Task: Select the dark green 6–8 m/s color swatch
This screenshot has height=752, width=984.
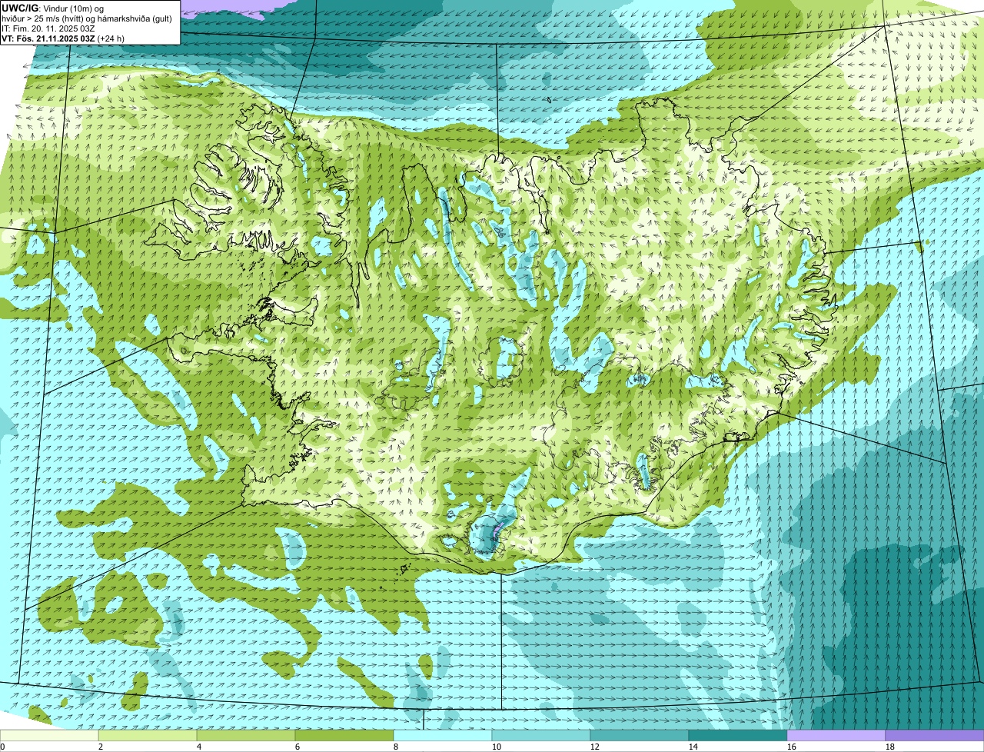Action: point(344,736)
